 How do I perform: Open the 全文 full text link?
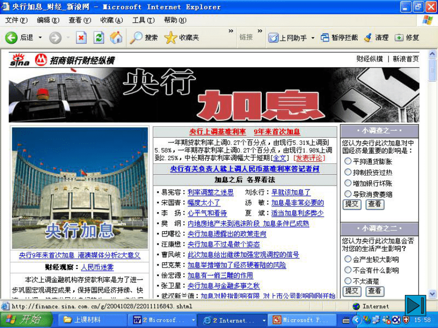tap(280, 158)
